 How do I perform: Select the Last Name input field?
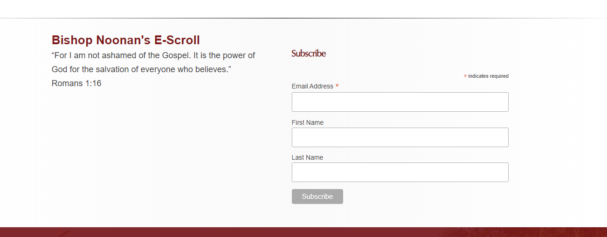point(400,172)
